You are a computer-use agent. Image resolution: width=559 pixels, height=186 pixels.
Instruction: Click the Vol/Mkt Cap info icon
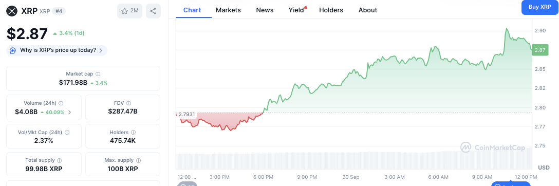click(67, 133)
